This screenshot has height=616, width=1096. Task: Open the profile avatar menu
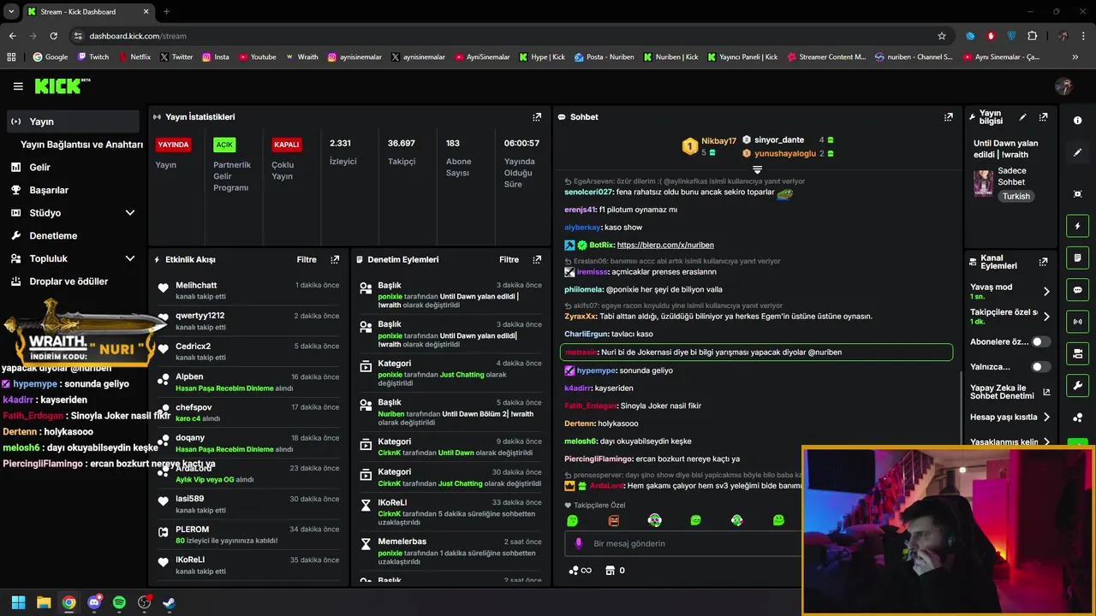coord(1063,86)
